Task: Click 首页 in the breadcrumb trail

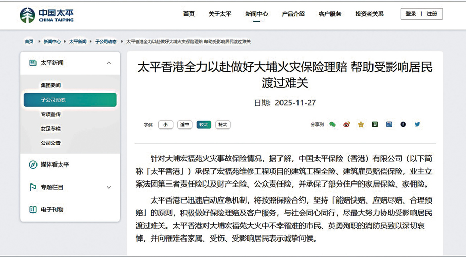Action: click(29, 41)
